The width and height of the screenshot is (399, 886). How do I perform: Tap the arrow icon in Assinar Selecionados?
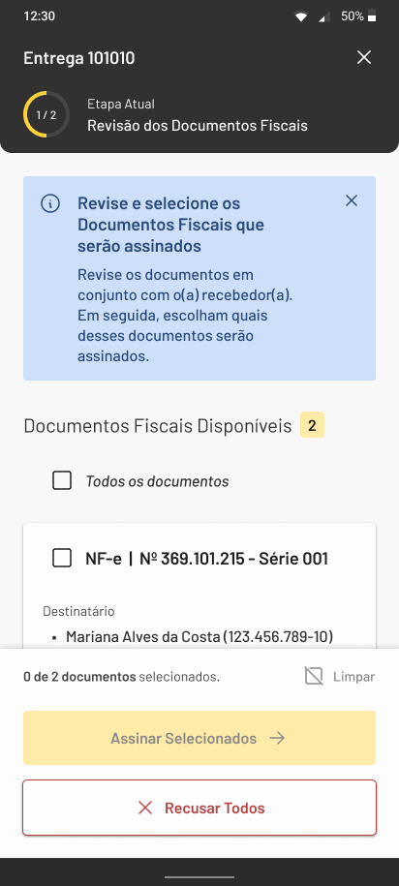coord(277,738)
